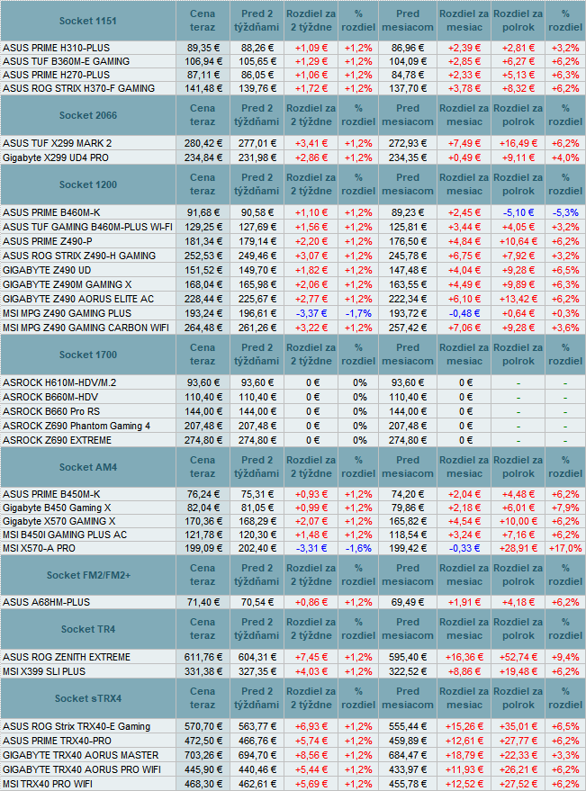
Task: Select the GIGABYTE Z490 AORUS ELITE AC row
Action: pos(78,298)
